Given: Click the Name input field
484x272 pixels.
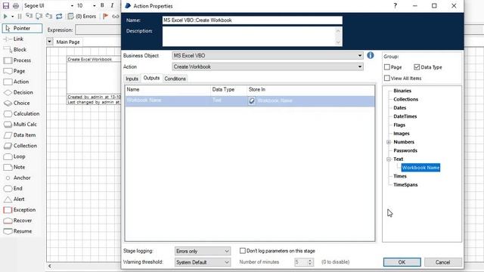Looking at the screenshot, I should click(x=252, y=20).
